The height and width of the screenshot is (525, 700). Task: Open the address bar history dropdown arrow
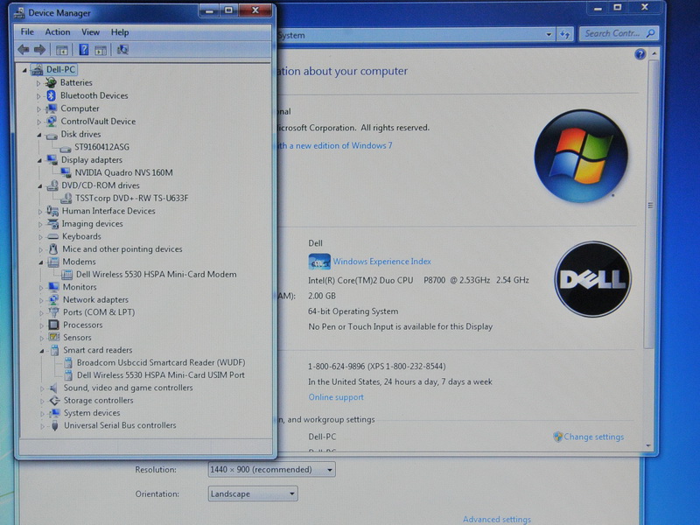click(549, 34)
